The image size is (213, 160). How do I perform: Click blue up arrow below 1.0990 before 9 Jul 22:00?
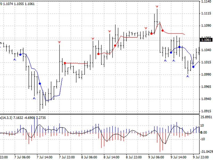click(188, 76)
